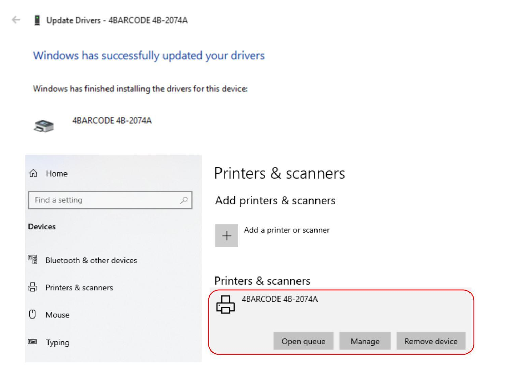Select Printers & scanners in sidebar
The height and width of the screenshot is (369, 518).
(79, 288)
